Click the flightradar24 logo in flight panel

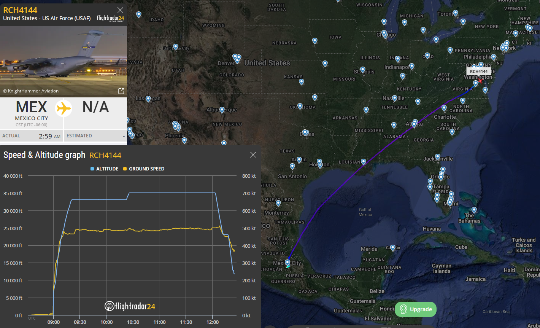[110, 18]
